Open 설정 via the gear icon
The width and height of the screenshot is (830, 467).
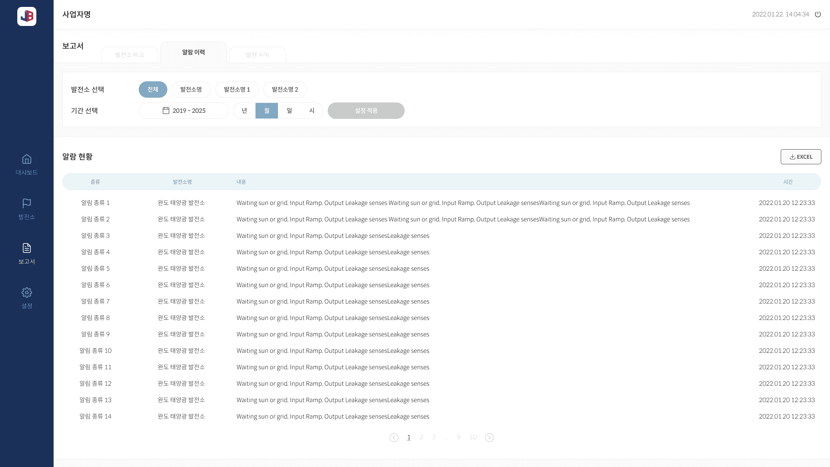(x=27, y=292)
